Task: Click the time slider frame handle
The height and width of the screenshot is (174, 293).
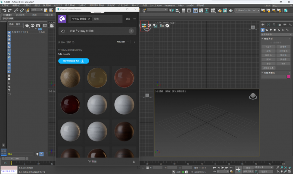Action: click(x=15, y=159)
